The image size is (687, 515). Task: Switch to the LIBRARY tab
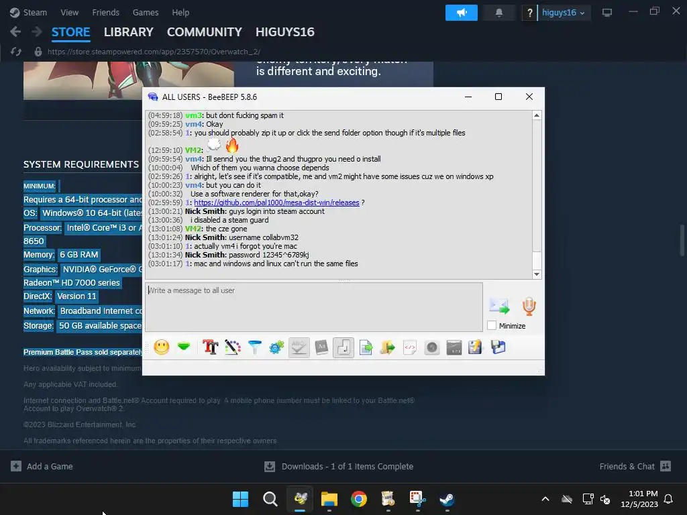pyautogui.click(x=128, y=32)
